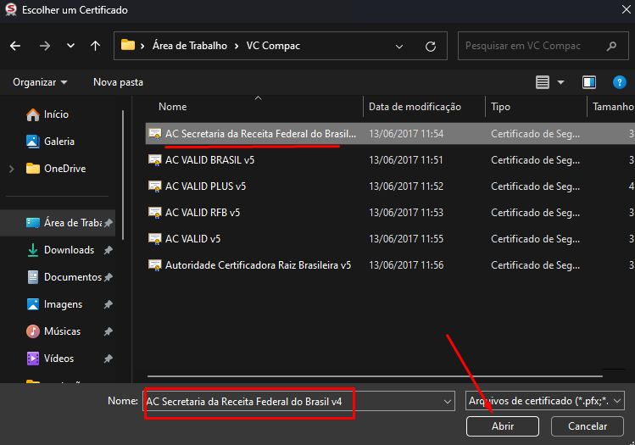Click the horizontal scrollbar under the file list
The image size is (635, 445).
click(x=373, y=374)
